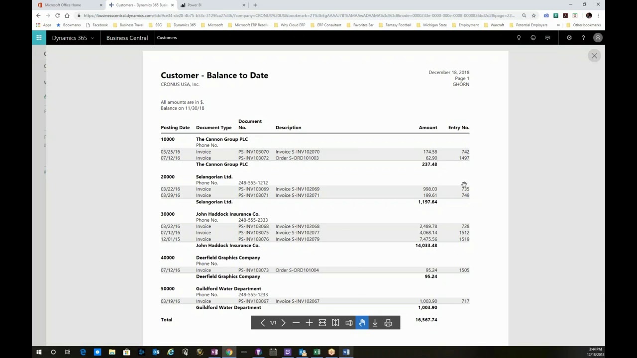Close the report preview pane
The height and width of the screenshot is (358, 637).
594,56
